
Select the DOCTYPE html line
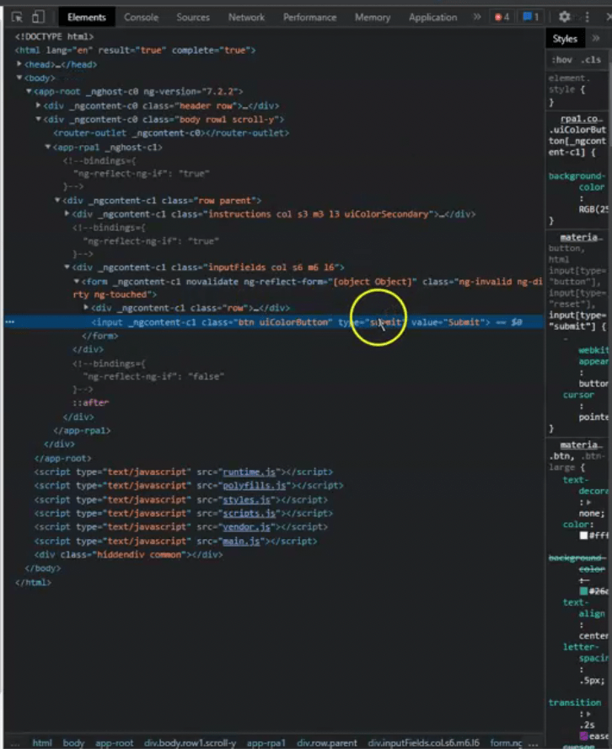(54, 36)
